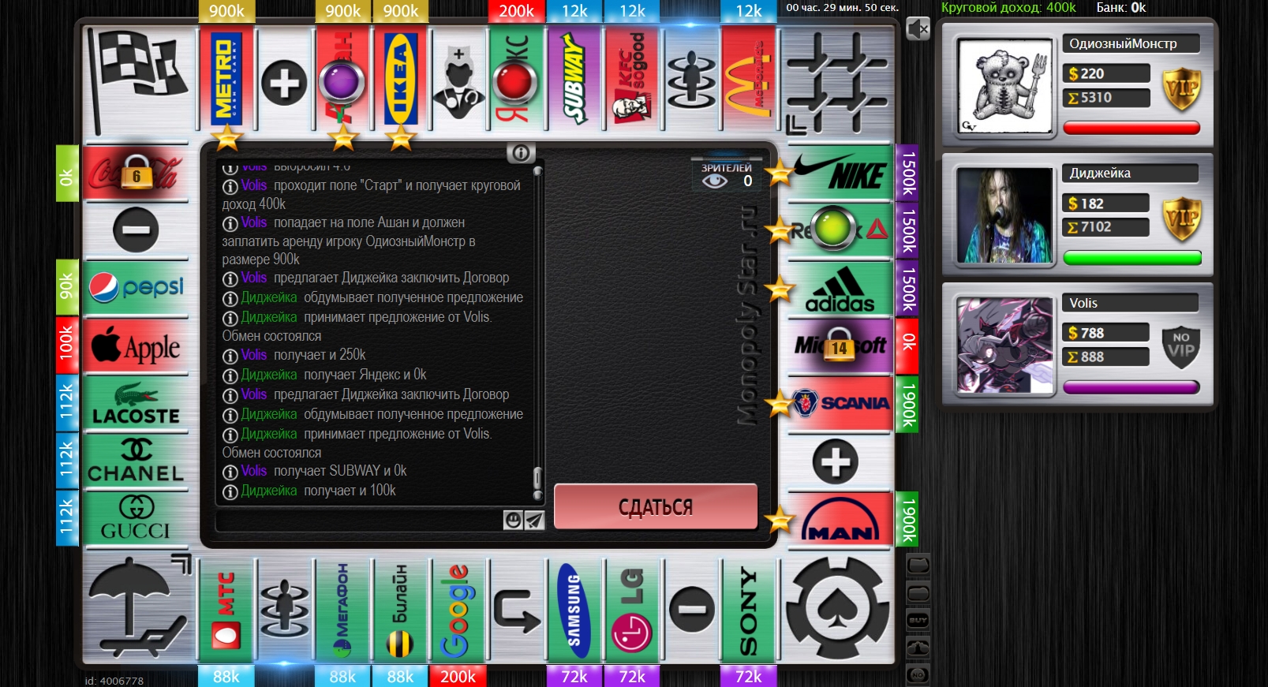Click the СДАТЬСЯ surrender button
This screenshot has height=687, width=1268.
(655, 506)
